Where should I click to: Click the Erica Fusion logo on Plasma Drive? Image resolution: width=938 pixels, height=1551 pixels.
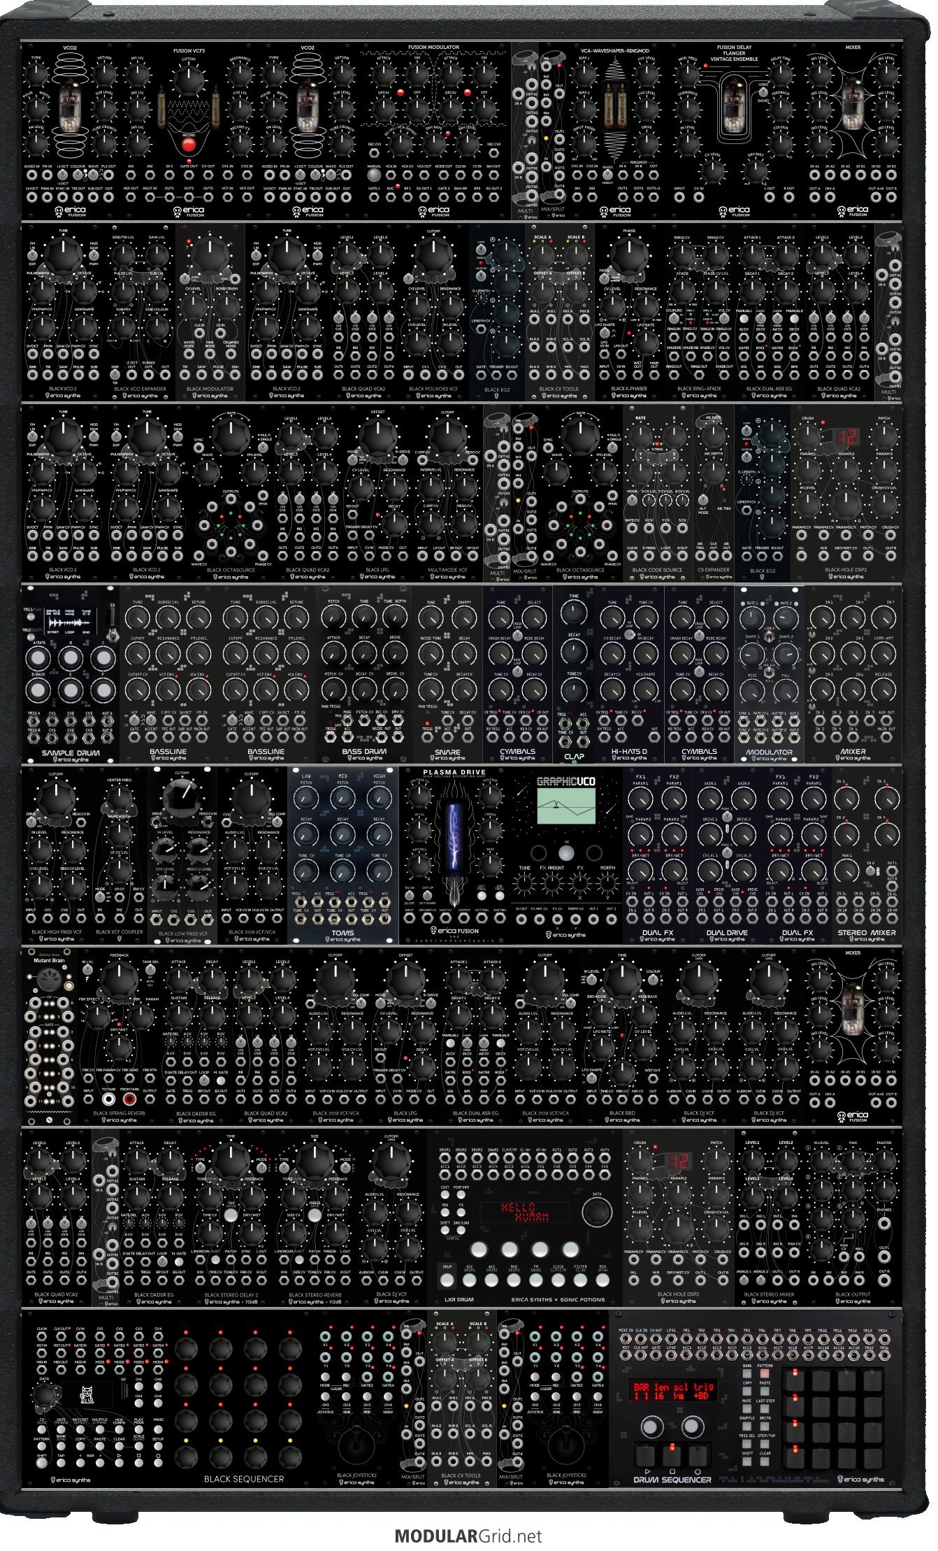point(455,931)
